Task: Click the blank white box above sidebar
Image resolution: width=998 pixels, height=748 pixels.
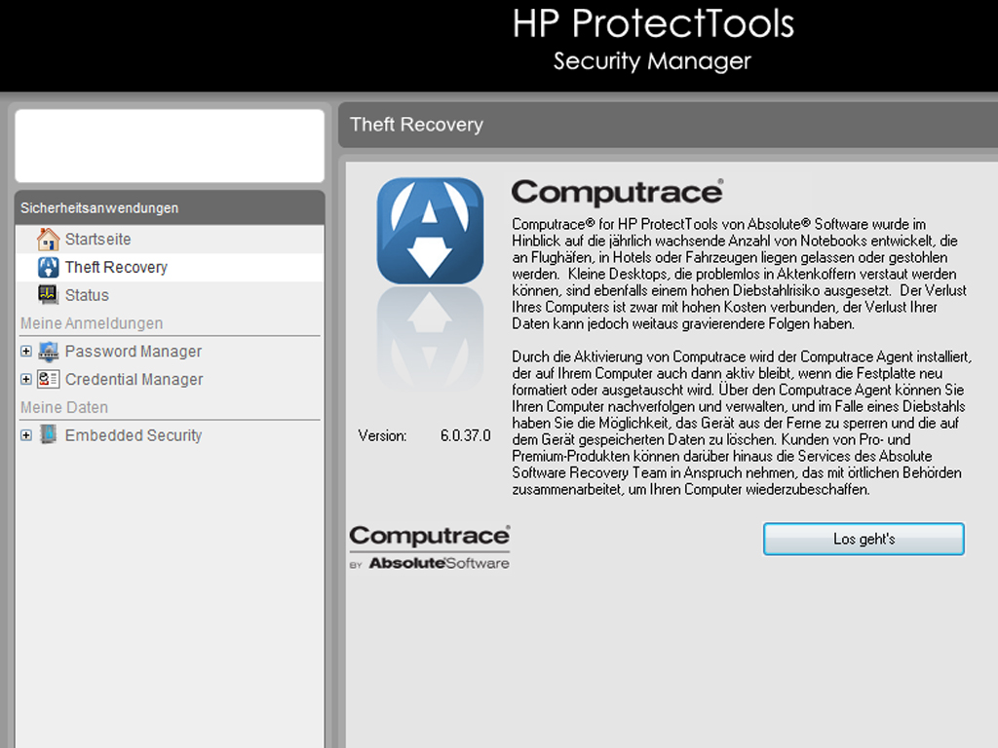Action: pos(170,145)
